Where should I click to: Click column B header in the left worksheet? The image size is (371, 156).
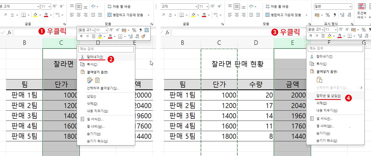pyautogui.click(x=24, y=43)
